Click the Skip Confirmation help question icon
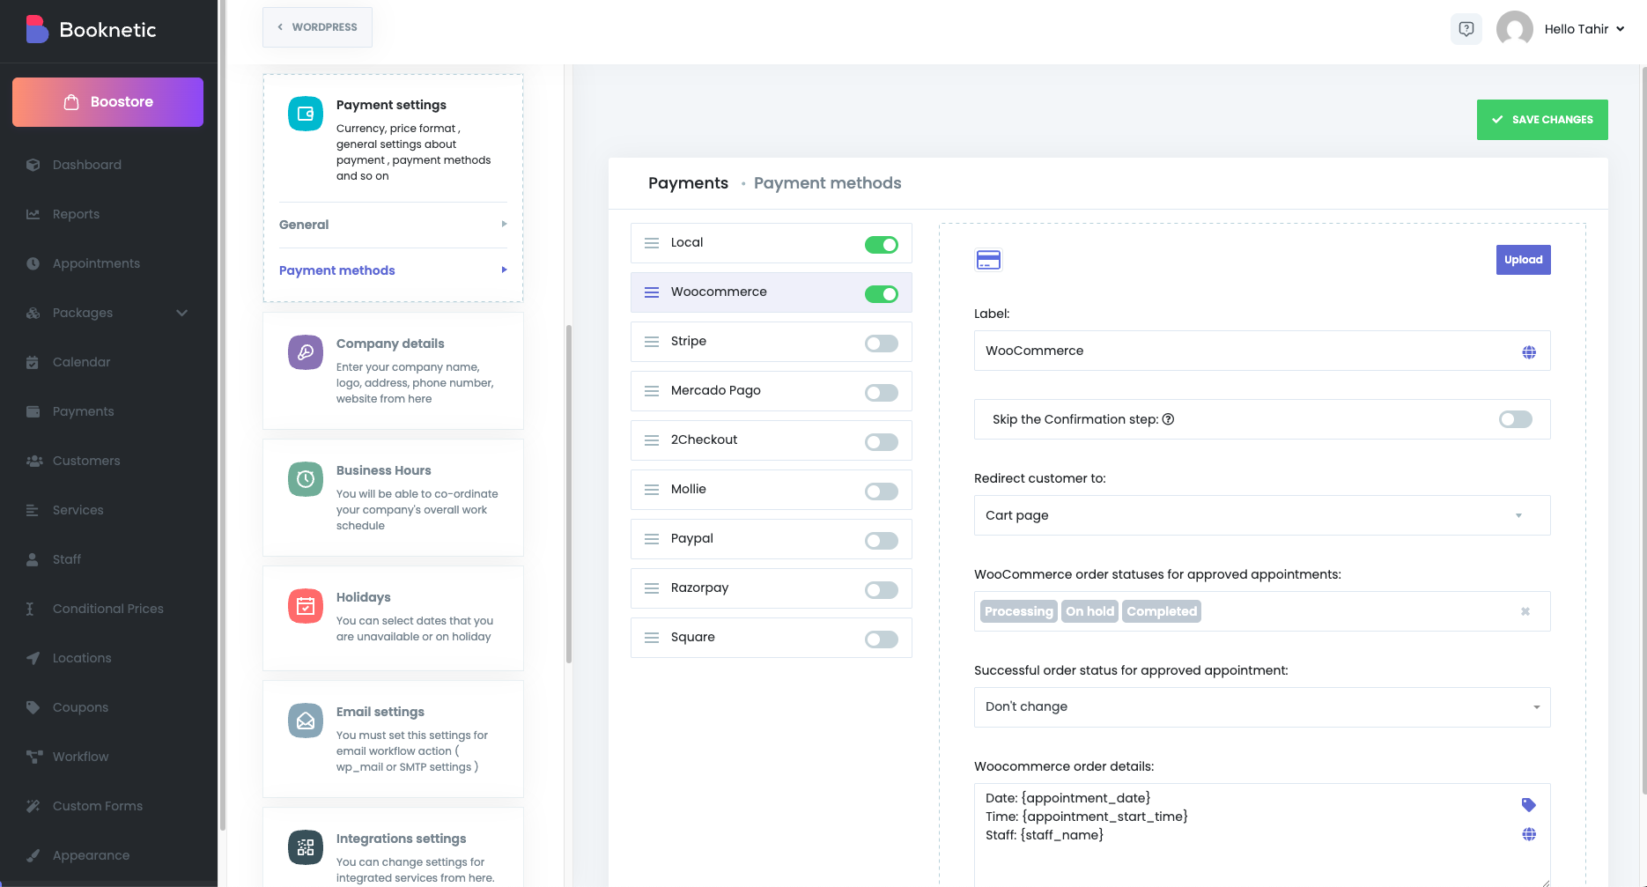 coord(1168,419)
